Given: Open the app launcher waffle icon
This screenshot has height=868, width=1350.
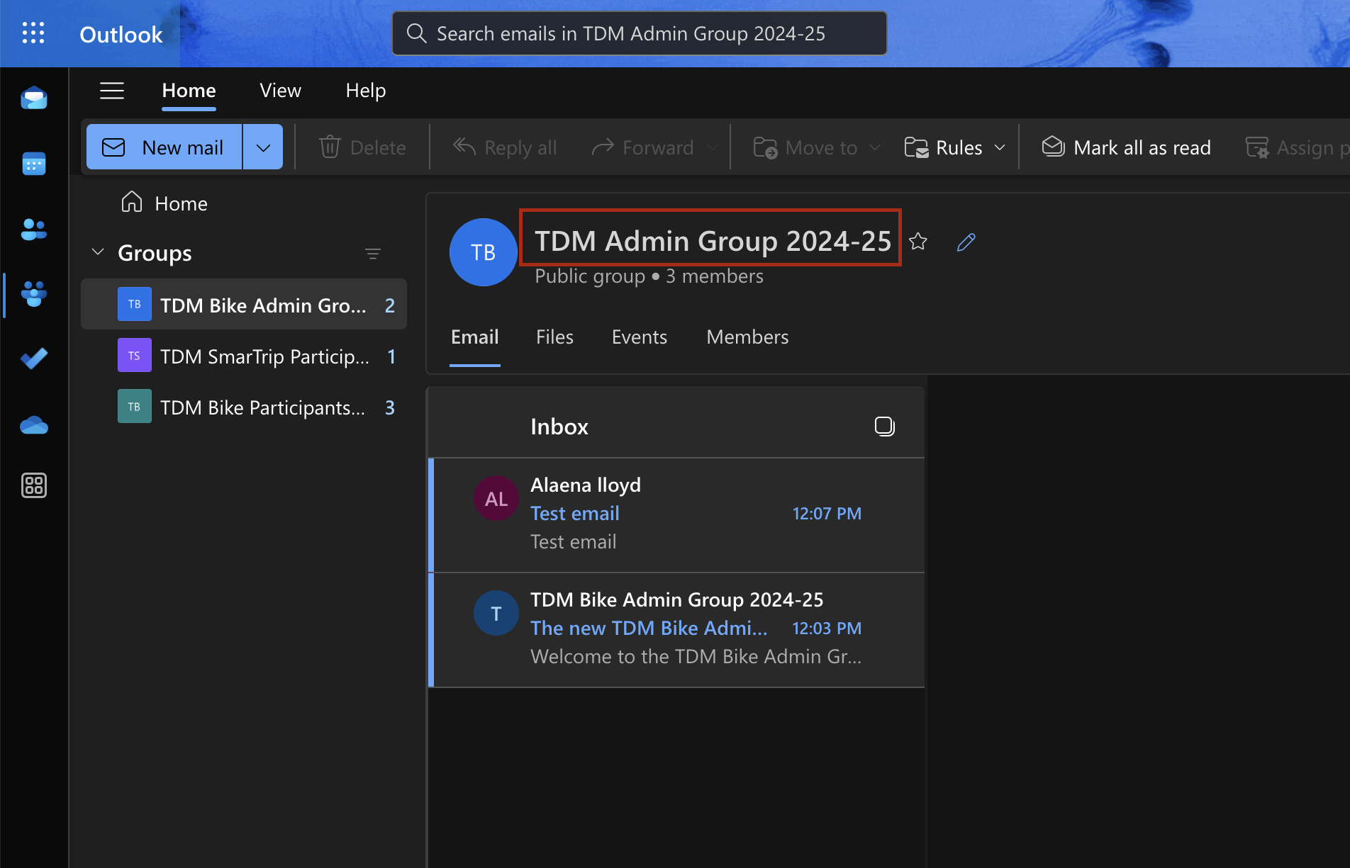Looking at the screenshot, I should [33, 33].
